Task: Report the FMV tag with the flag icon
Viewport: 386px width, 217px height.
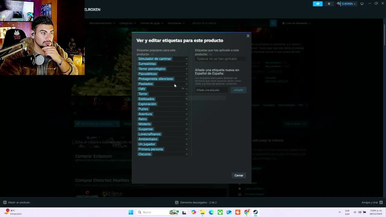Action: [x=183, y=89]
